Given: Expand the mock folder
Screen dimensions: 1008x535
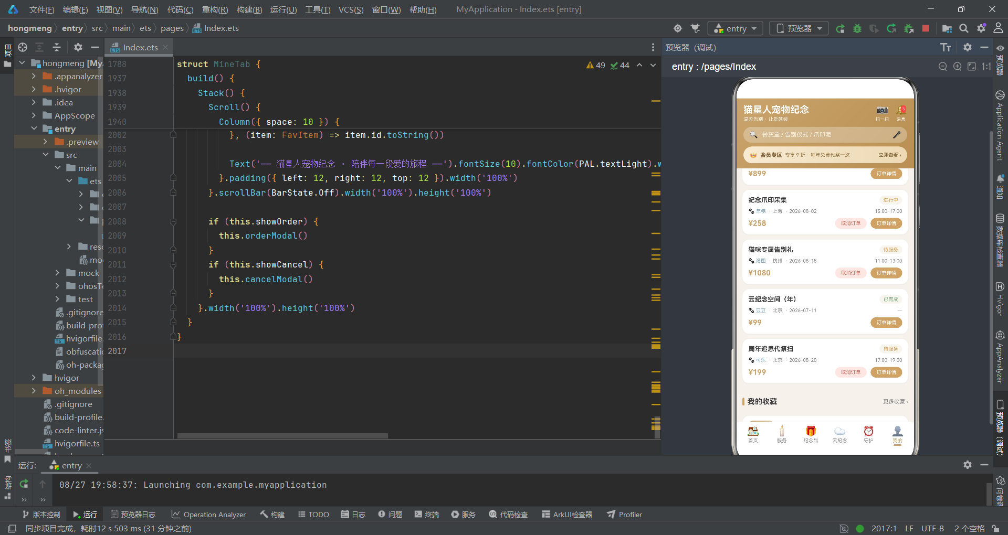Looking at the screenshot, I should pos(57,273).
